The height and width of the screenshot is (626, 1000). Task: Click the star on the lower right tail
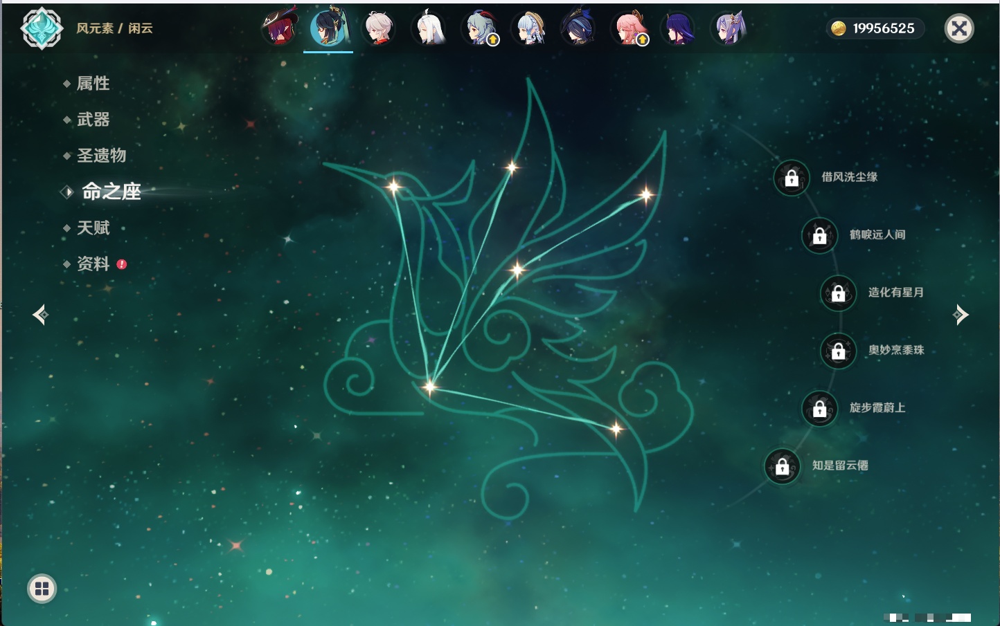coord(616,429)
